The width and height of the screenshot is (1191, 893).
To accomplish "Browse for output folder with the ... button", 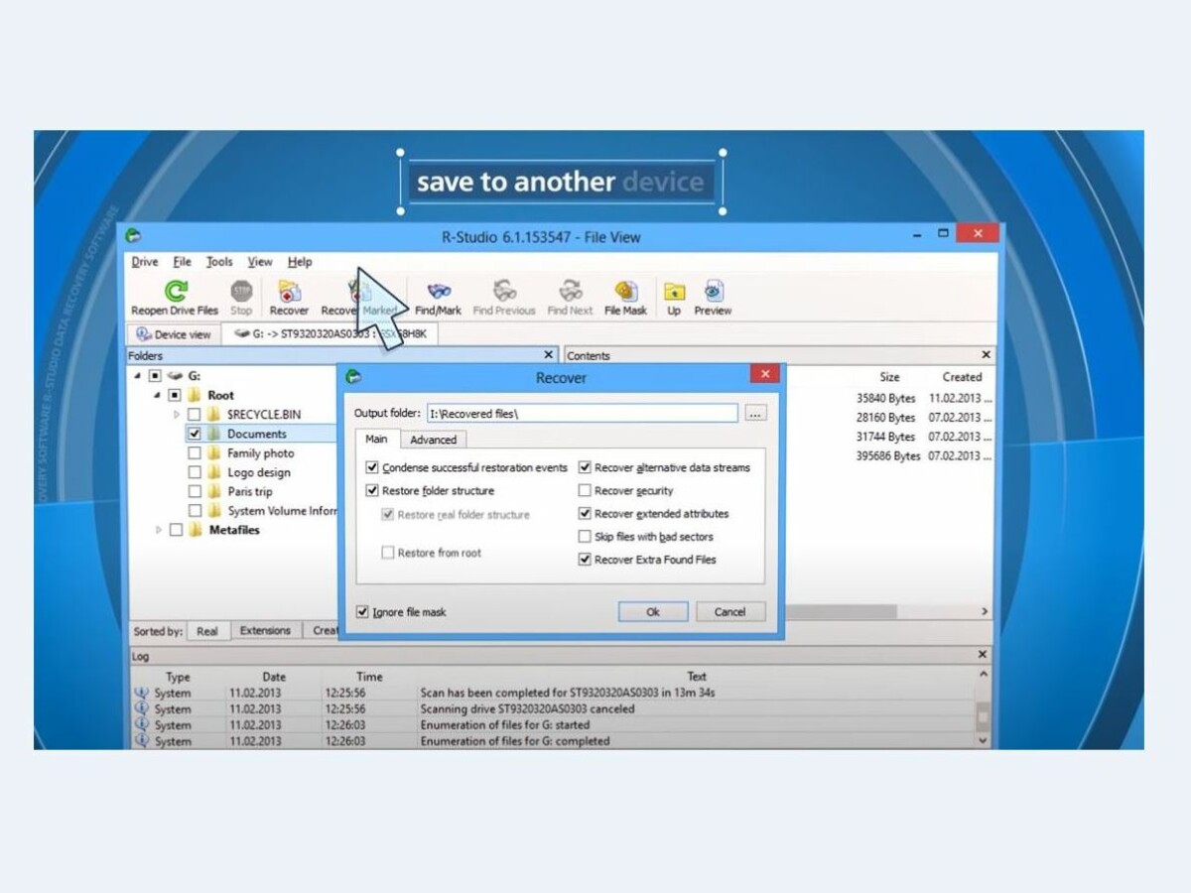I will click(x=756, y=413).
